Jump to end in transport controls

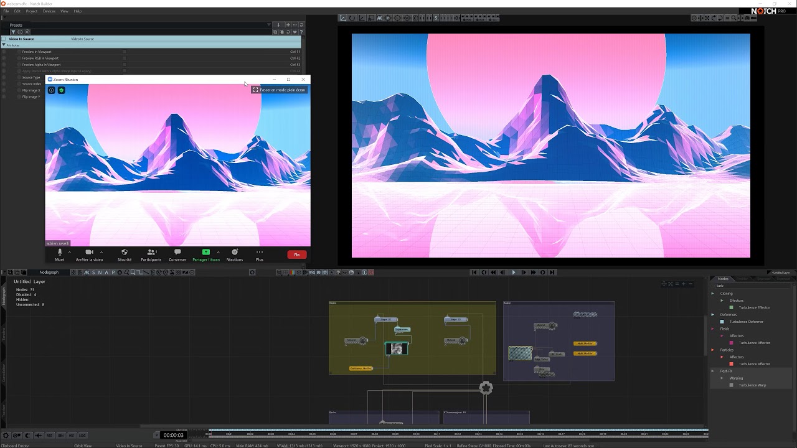[x=552, y=272]
